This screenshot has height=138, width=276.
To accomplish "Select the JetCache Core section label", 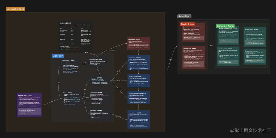I will (15, 9).
